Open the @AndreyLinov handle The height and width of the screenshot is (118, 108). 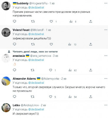tap(30, 105)
